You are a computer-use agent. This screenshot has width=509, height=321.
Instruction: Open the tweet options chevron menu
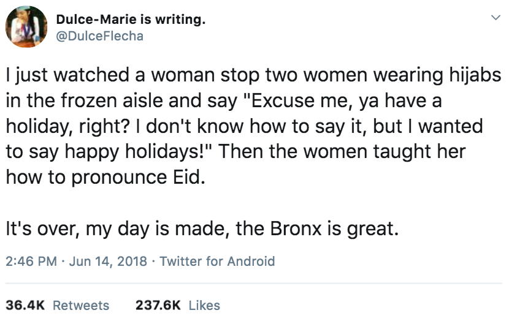[496, 18]
